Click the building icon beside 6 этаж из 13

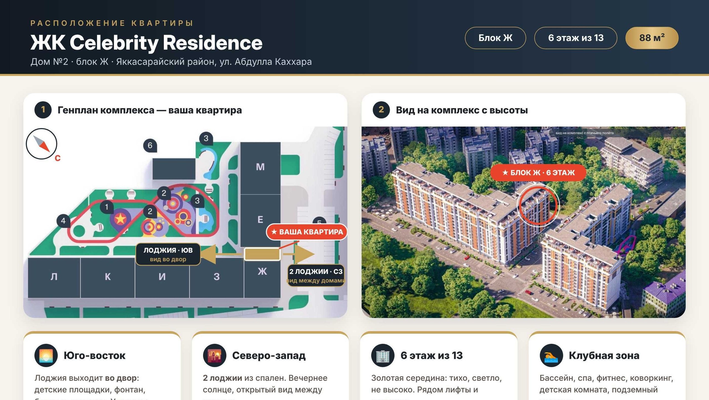point(383,355)
